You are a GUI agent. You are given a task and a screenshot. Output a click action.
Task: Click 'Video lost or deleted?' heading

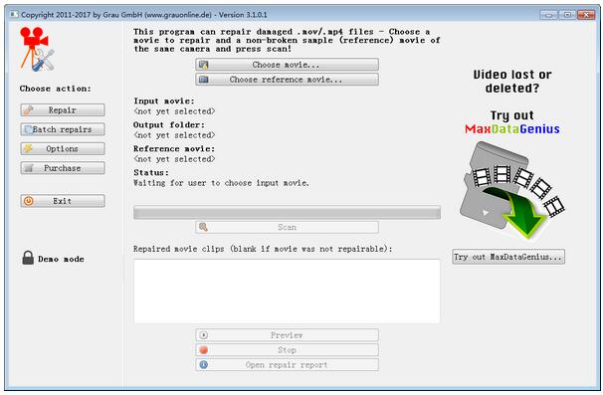(512, 82)
